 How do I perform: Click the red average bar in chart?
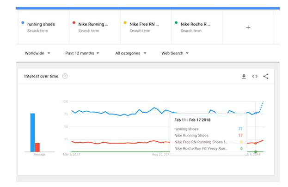tap(37, 147)
